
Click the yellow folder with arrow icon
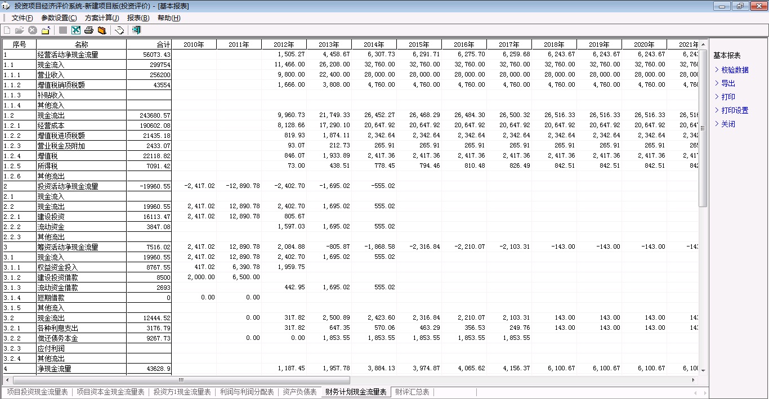[46, 30]
